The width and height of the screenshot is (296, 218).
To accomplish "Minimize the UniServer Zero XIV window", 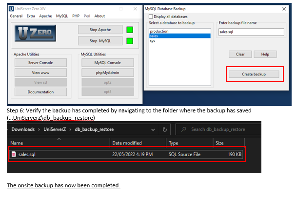I will tap(107, 9).
